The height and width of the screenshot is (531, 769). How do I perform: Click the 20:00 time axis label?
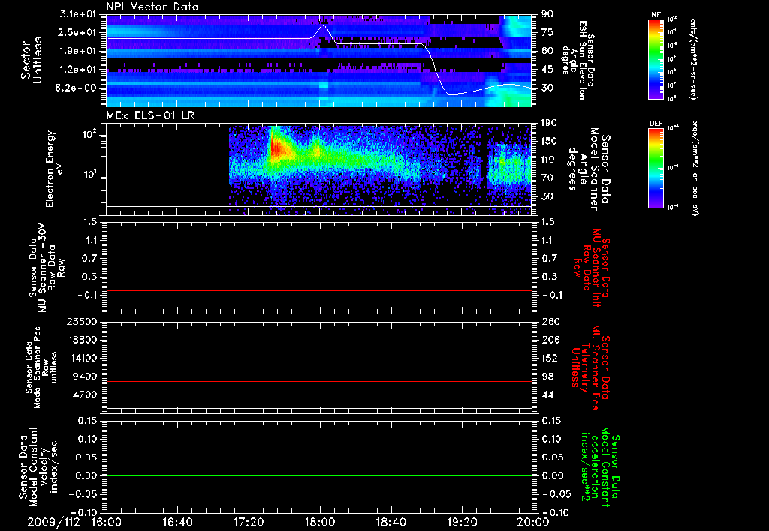point(533,522)
